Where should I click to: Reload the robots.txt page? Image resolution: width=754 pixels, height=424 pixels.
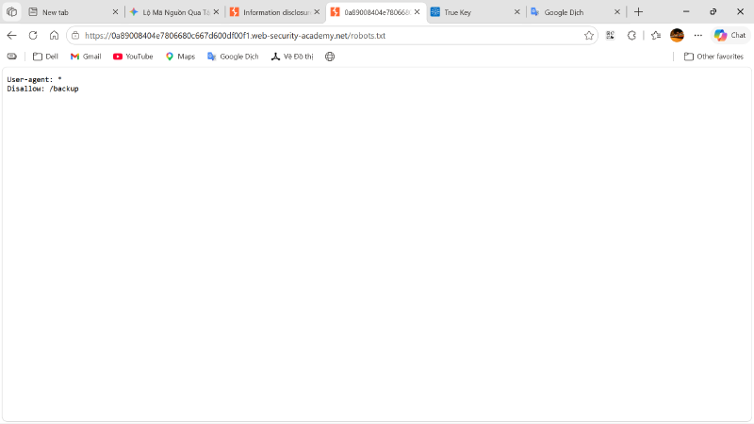click(33, 35)
